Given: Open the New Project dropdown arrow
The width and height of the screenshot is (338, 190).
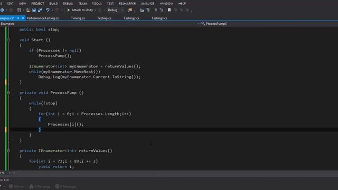Looking at the screenshot, I should (23, 10).
